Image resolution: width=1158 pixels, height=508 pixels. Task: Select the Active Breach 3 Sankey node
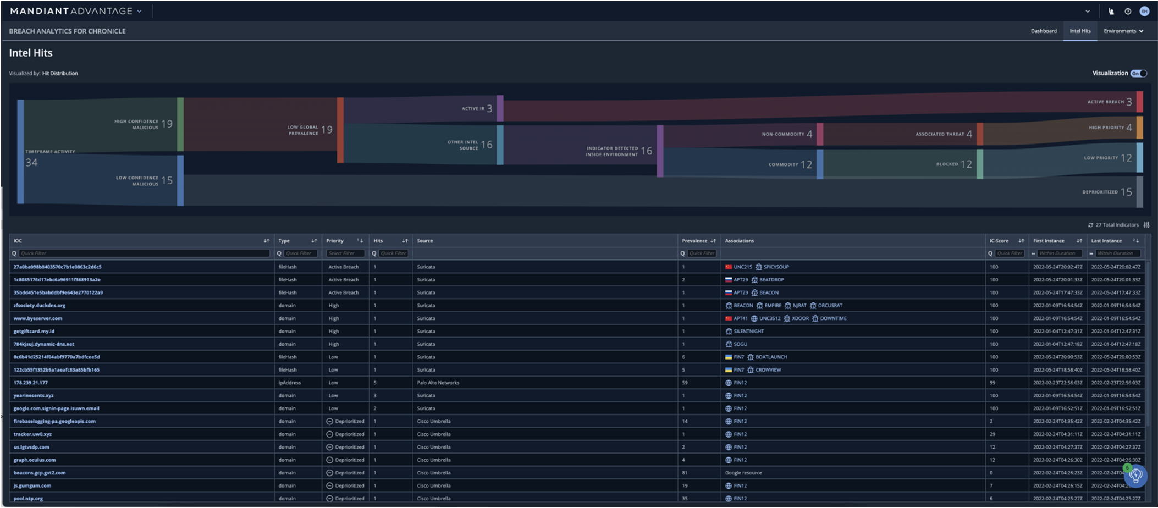pyautogui.click(x=1140, y=102)
